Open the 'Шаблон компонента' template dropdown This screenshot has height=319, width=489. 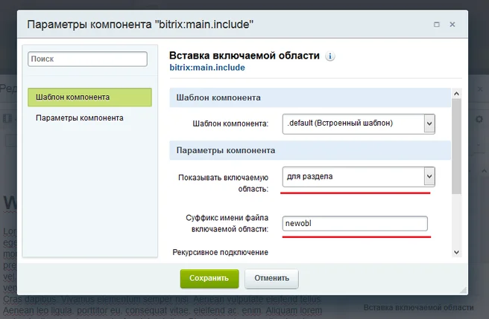click(x=429, y=123)
